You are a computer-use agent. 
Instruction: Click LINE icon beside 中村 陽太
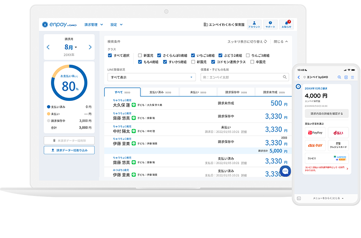click(x=134, y=131)
